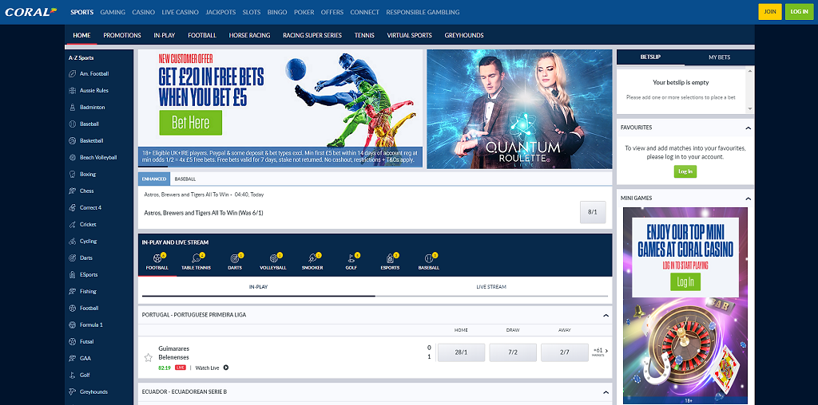This screenshot has width=818, height=405.
Task: Open the ESports sidebar icon
Action: tap(73, 274)
